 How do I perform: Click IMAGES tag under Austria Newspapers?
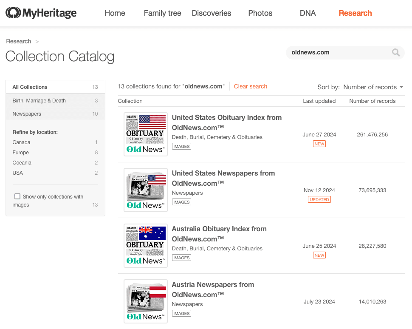pyautogui.click(x=181, y=313)
